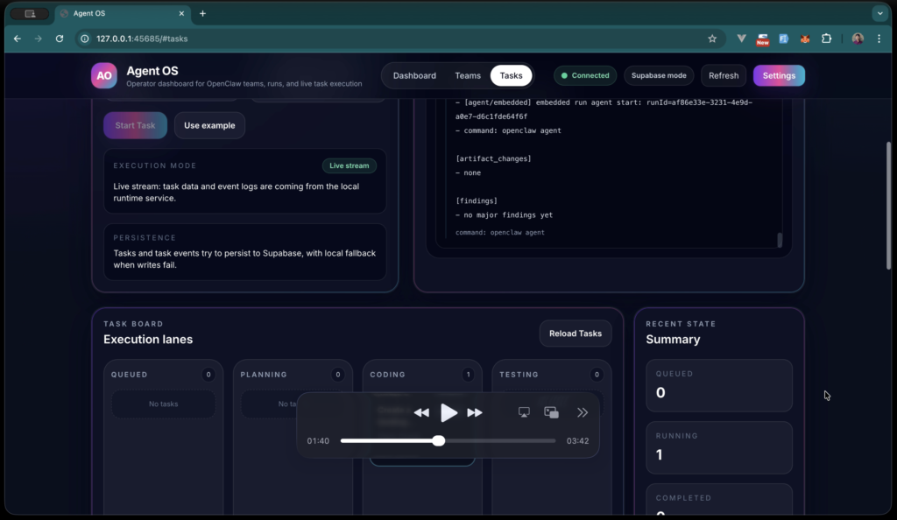Click the playback seek slider handle
The image size is (897, 520).
click(438, 441)
